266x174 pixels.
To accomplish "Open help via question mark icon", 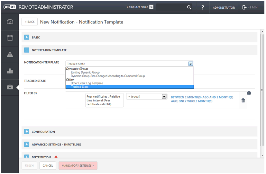I will point(203,7).
